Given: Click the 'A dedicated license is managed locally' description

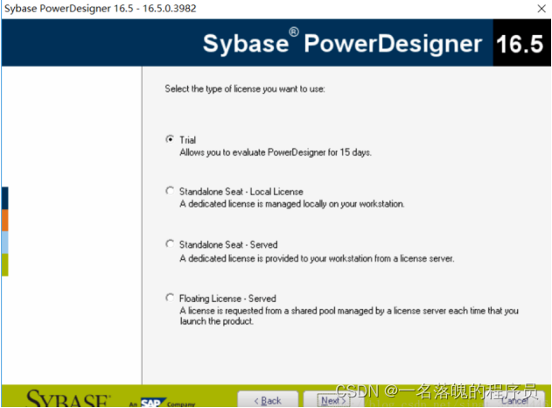Looking at the screenshot, I should pyautogui.click(x=292, y=204).
